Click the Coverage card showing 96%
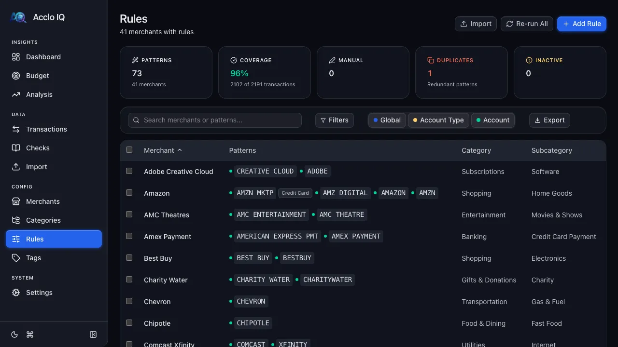 pyautogui.click(x=265, y=72)
